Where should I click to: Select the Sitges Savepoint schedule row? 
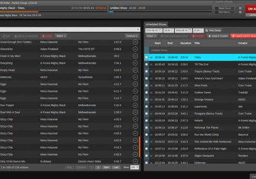pos(200,156)
